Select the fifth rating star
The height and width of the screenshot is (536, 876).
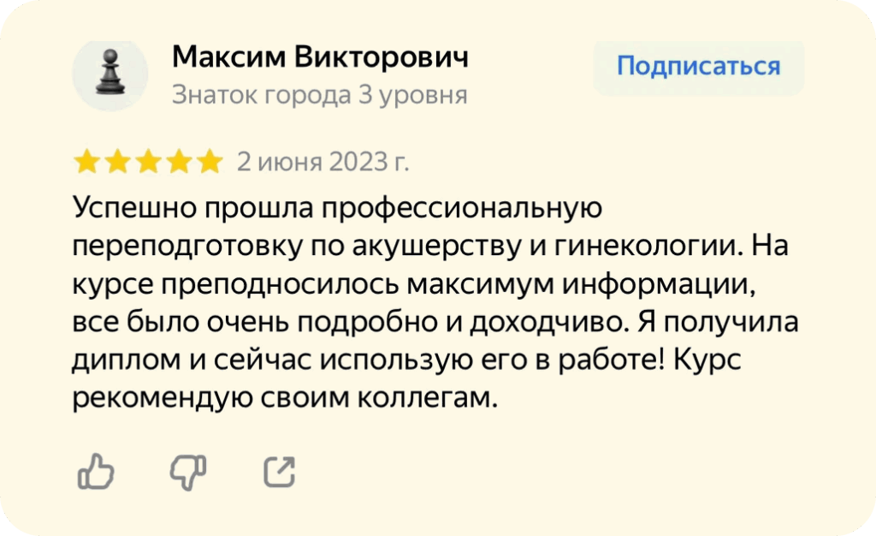pos(210,162)
